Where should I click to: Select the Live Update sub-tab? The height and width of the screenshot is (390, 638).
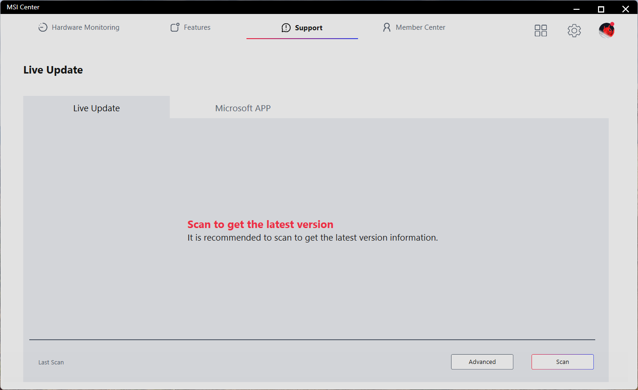(x=96, y=108)
